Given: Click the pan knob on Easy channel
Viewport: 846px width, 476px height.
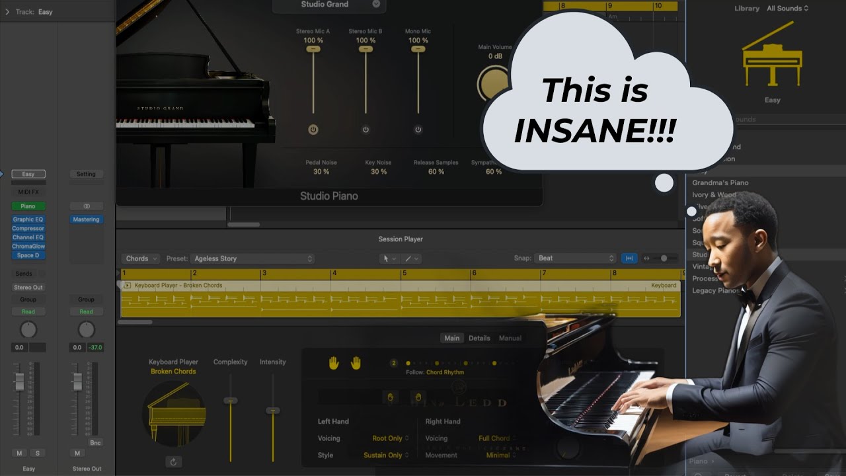Looking at the screenshot, I should coord(28,329).
